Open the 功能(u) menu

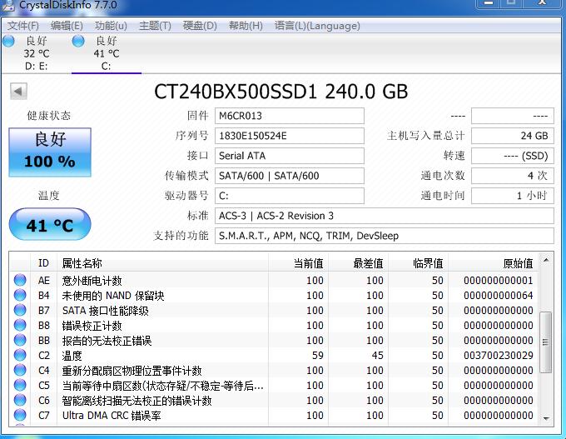[x=111, y=26]
